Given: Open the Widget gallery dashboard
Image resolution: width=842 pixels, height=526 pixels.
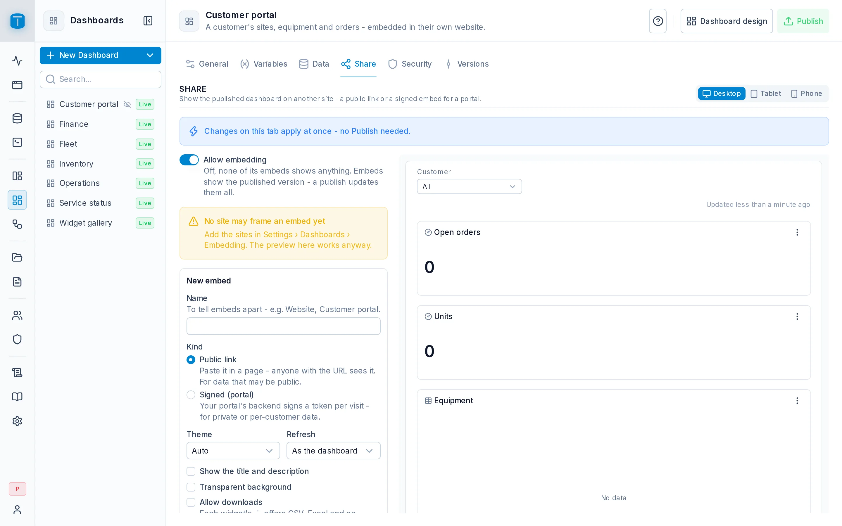Looking at the screenshot, I should (101, 223).
